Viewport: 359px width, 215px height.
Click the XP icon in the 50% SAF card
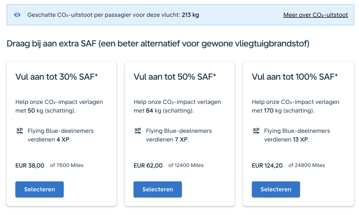pos(138,131)
